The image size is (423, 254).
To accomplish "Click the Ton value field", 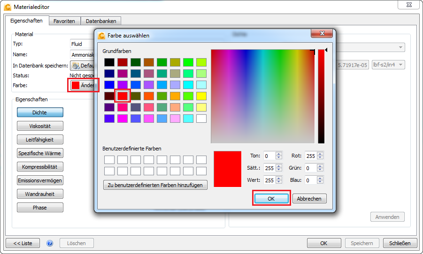I will pos(269,156).
